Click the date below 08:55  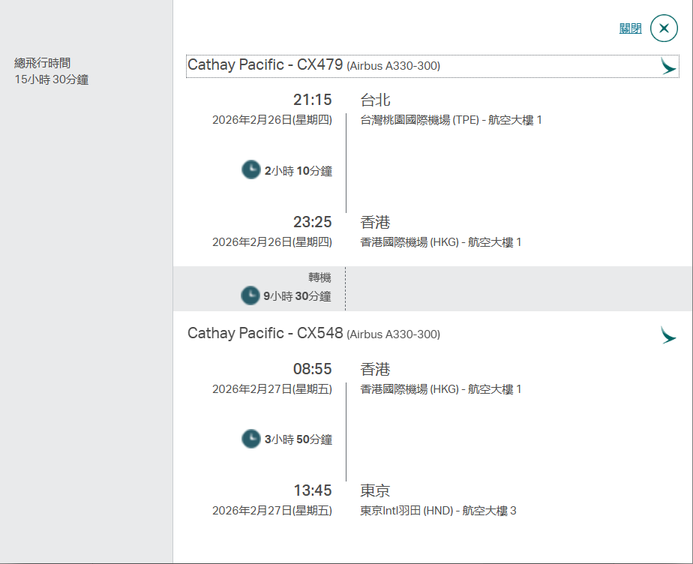click(x=272, y=389)
